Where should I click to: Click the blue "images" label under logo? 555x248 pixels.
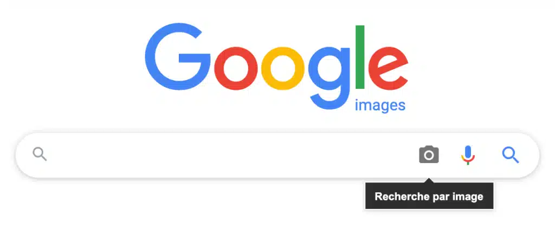380,106
